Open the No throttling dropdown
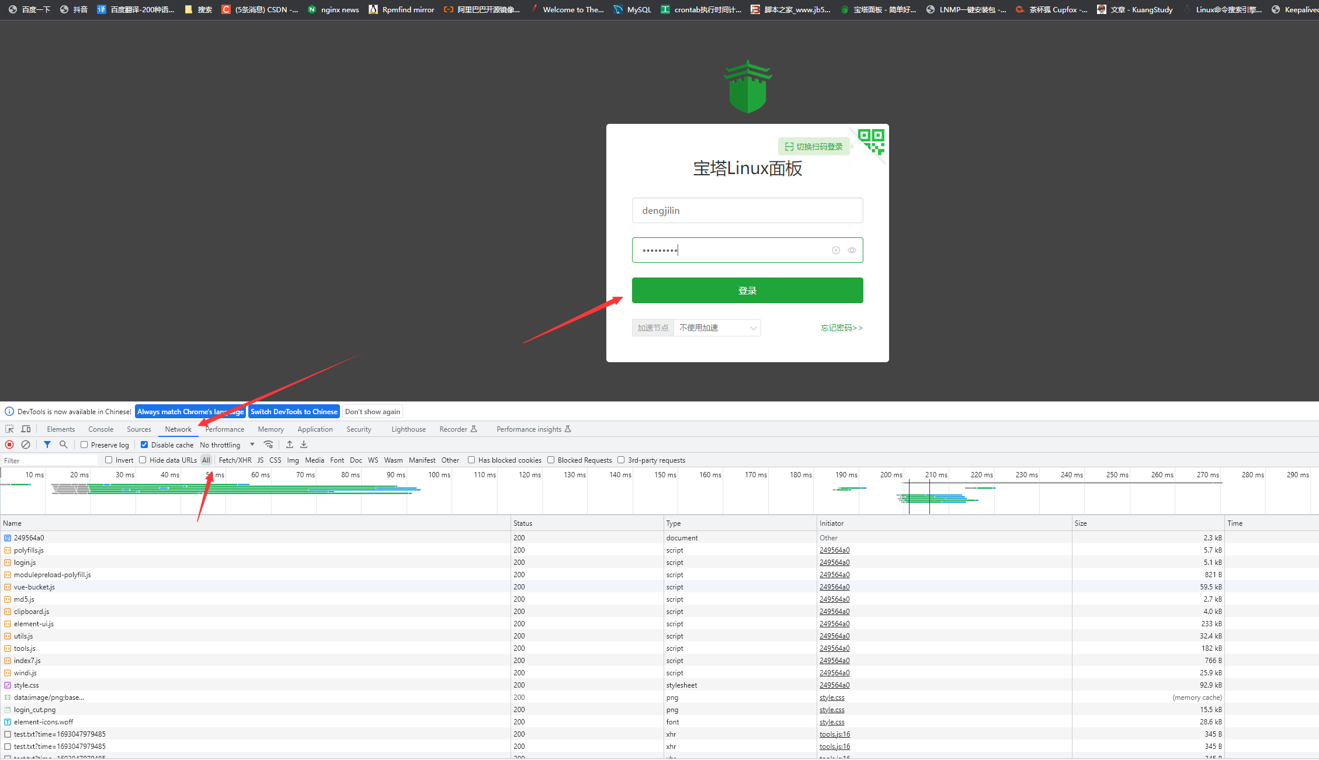The image size is (1319, 760). [x=227, y=445]
